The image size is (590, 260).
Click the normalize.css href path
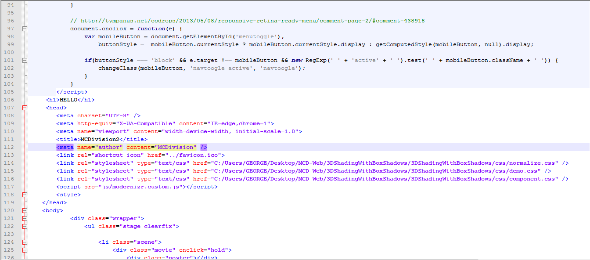[x=385, y=163]
